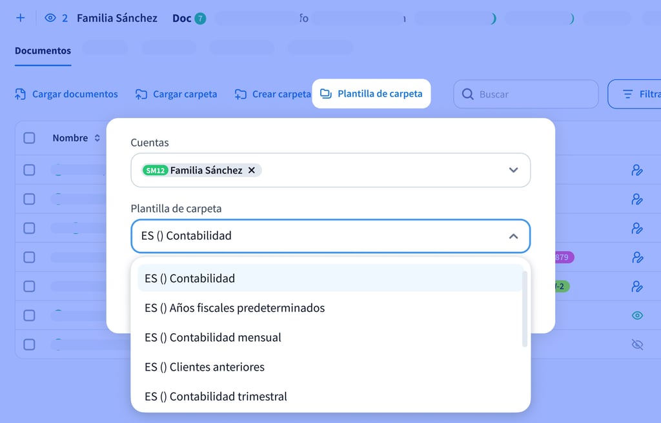Click the Cargar carpeta button

pyautogui.click(x=176, y=94)
